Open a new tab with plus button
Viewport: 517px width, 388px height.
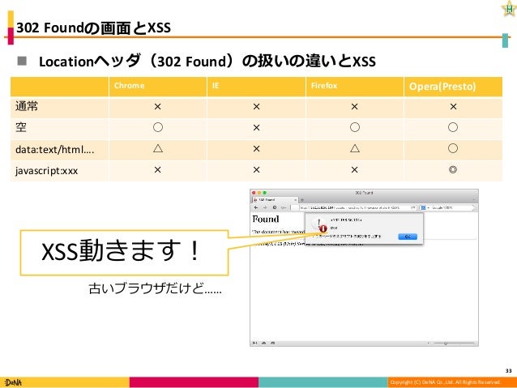302,200
